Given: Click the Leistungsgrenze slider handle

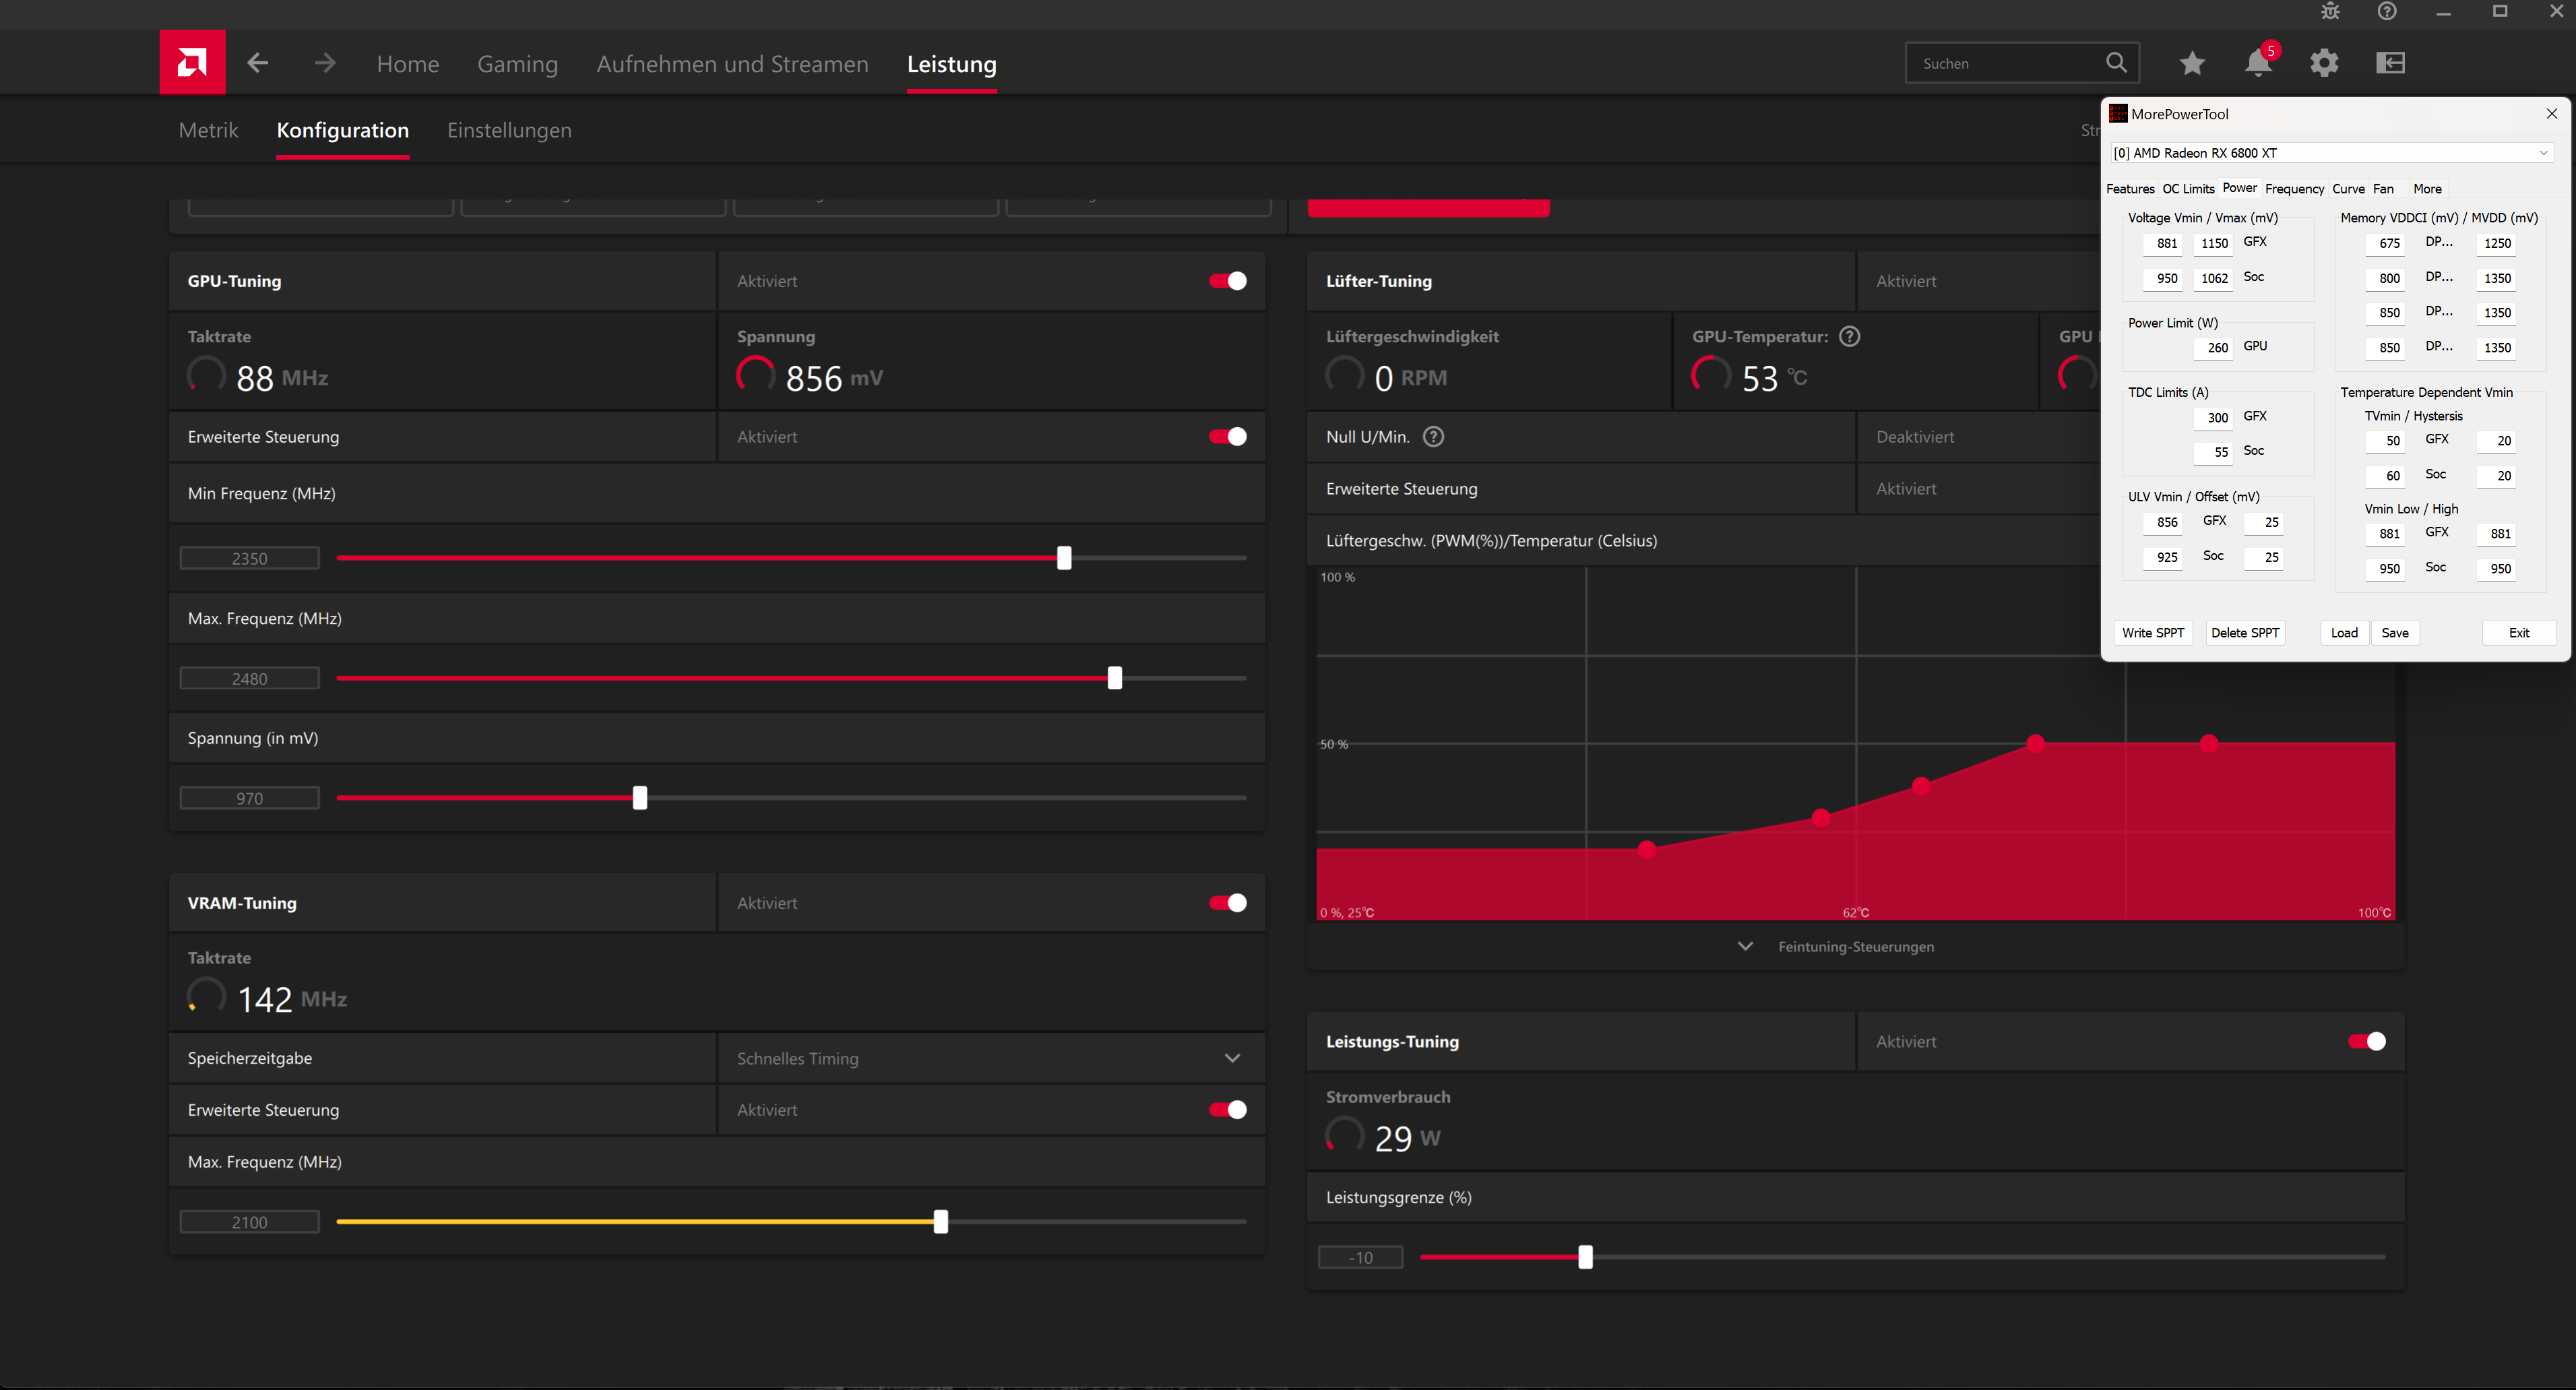Looking at the screenshot, I should (x=1585, y=1257).
